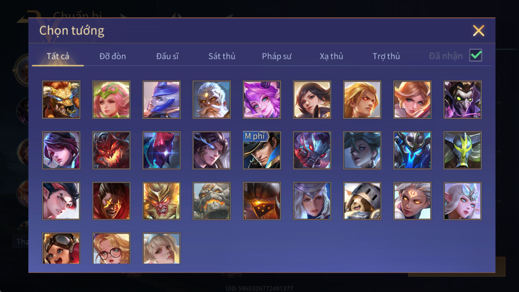Pick the rock golem hero portrait

211,201
